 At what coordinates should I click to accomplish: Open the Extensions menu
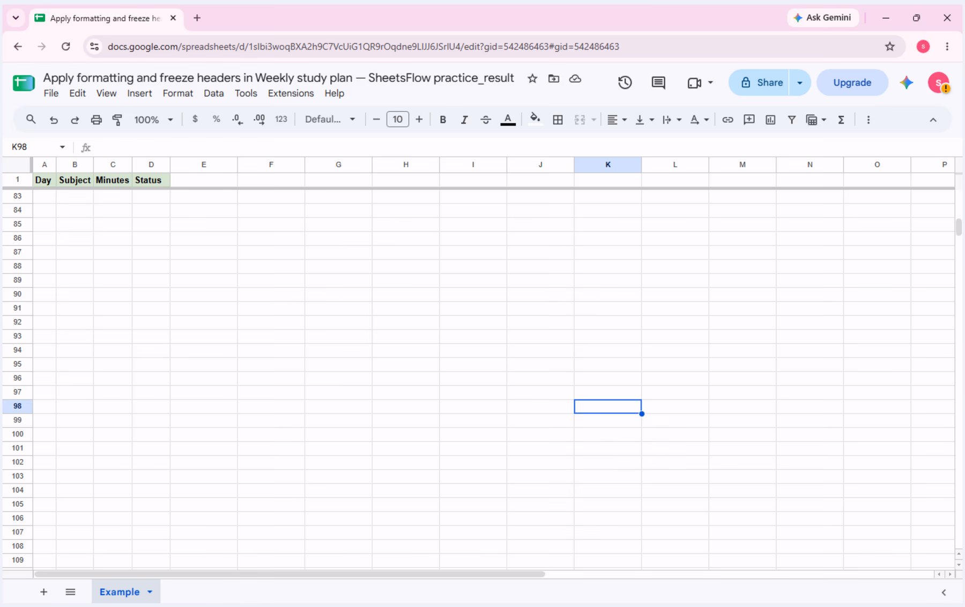pos(291,93)
